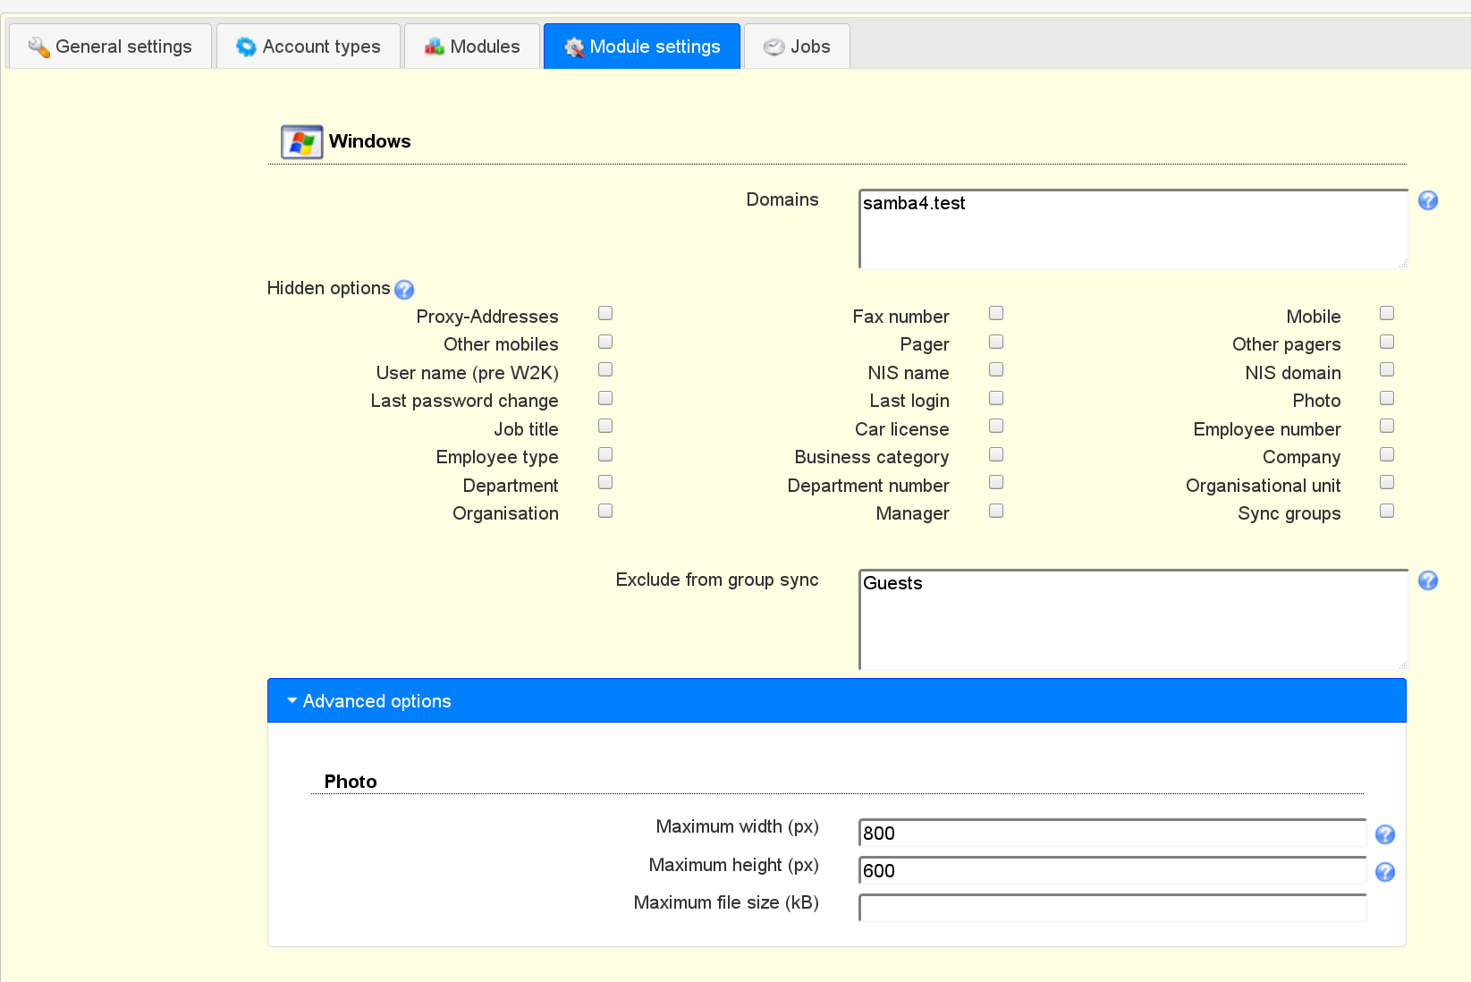Toggle the Employee number checkbox
The height and width of the screenshot is (982, 1471).
tap(1387, 426)
